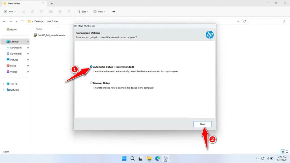Open the New item dropdown
The height and width of the screenshot is (163, 290).
click(x=10, y=12)
